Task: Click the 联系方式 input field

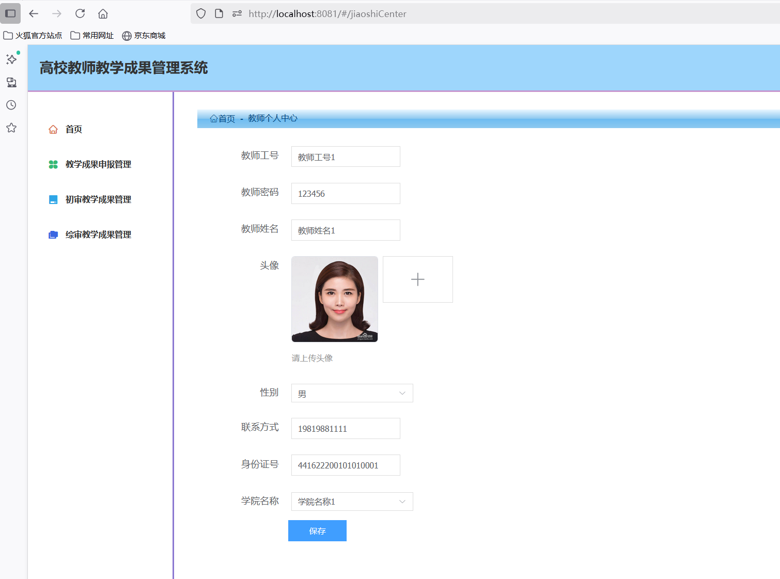Action: [346, 429]
